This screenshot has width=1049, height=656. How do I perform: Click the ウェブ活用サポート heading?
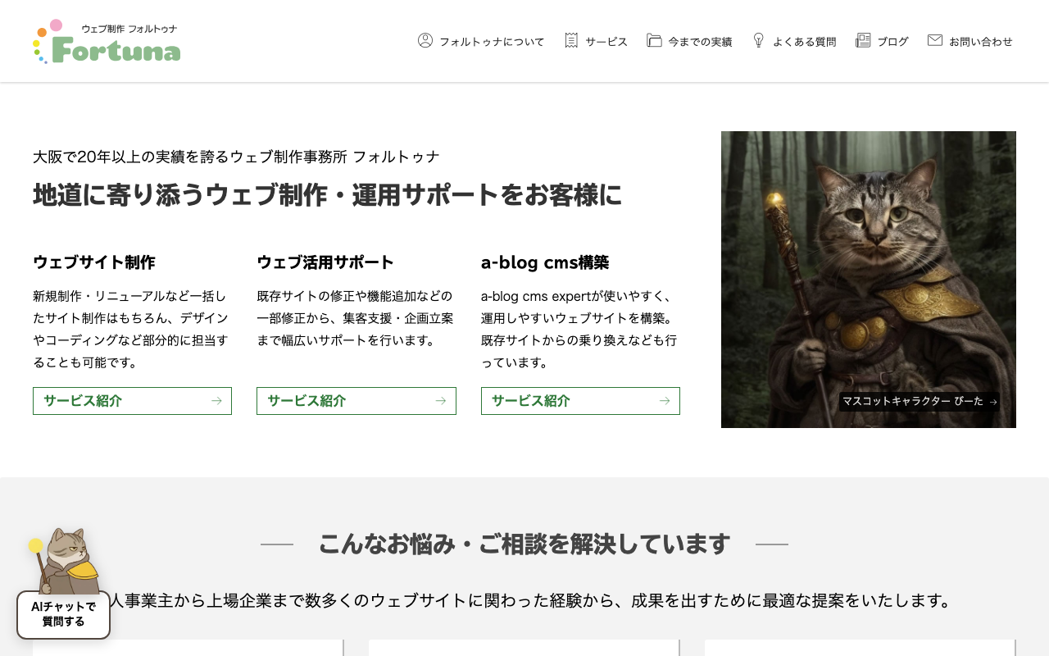pos(325,262)
